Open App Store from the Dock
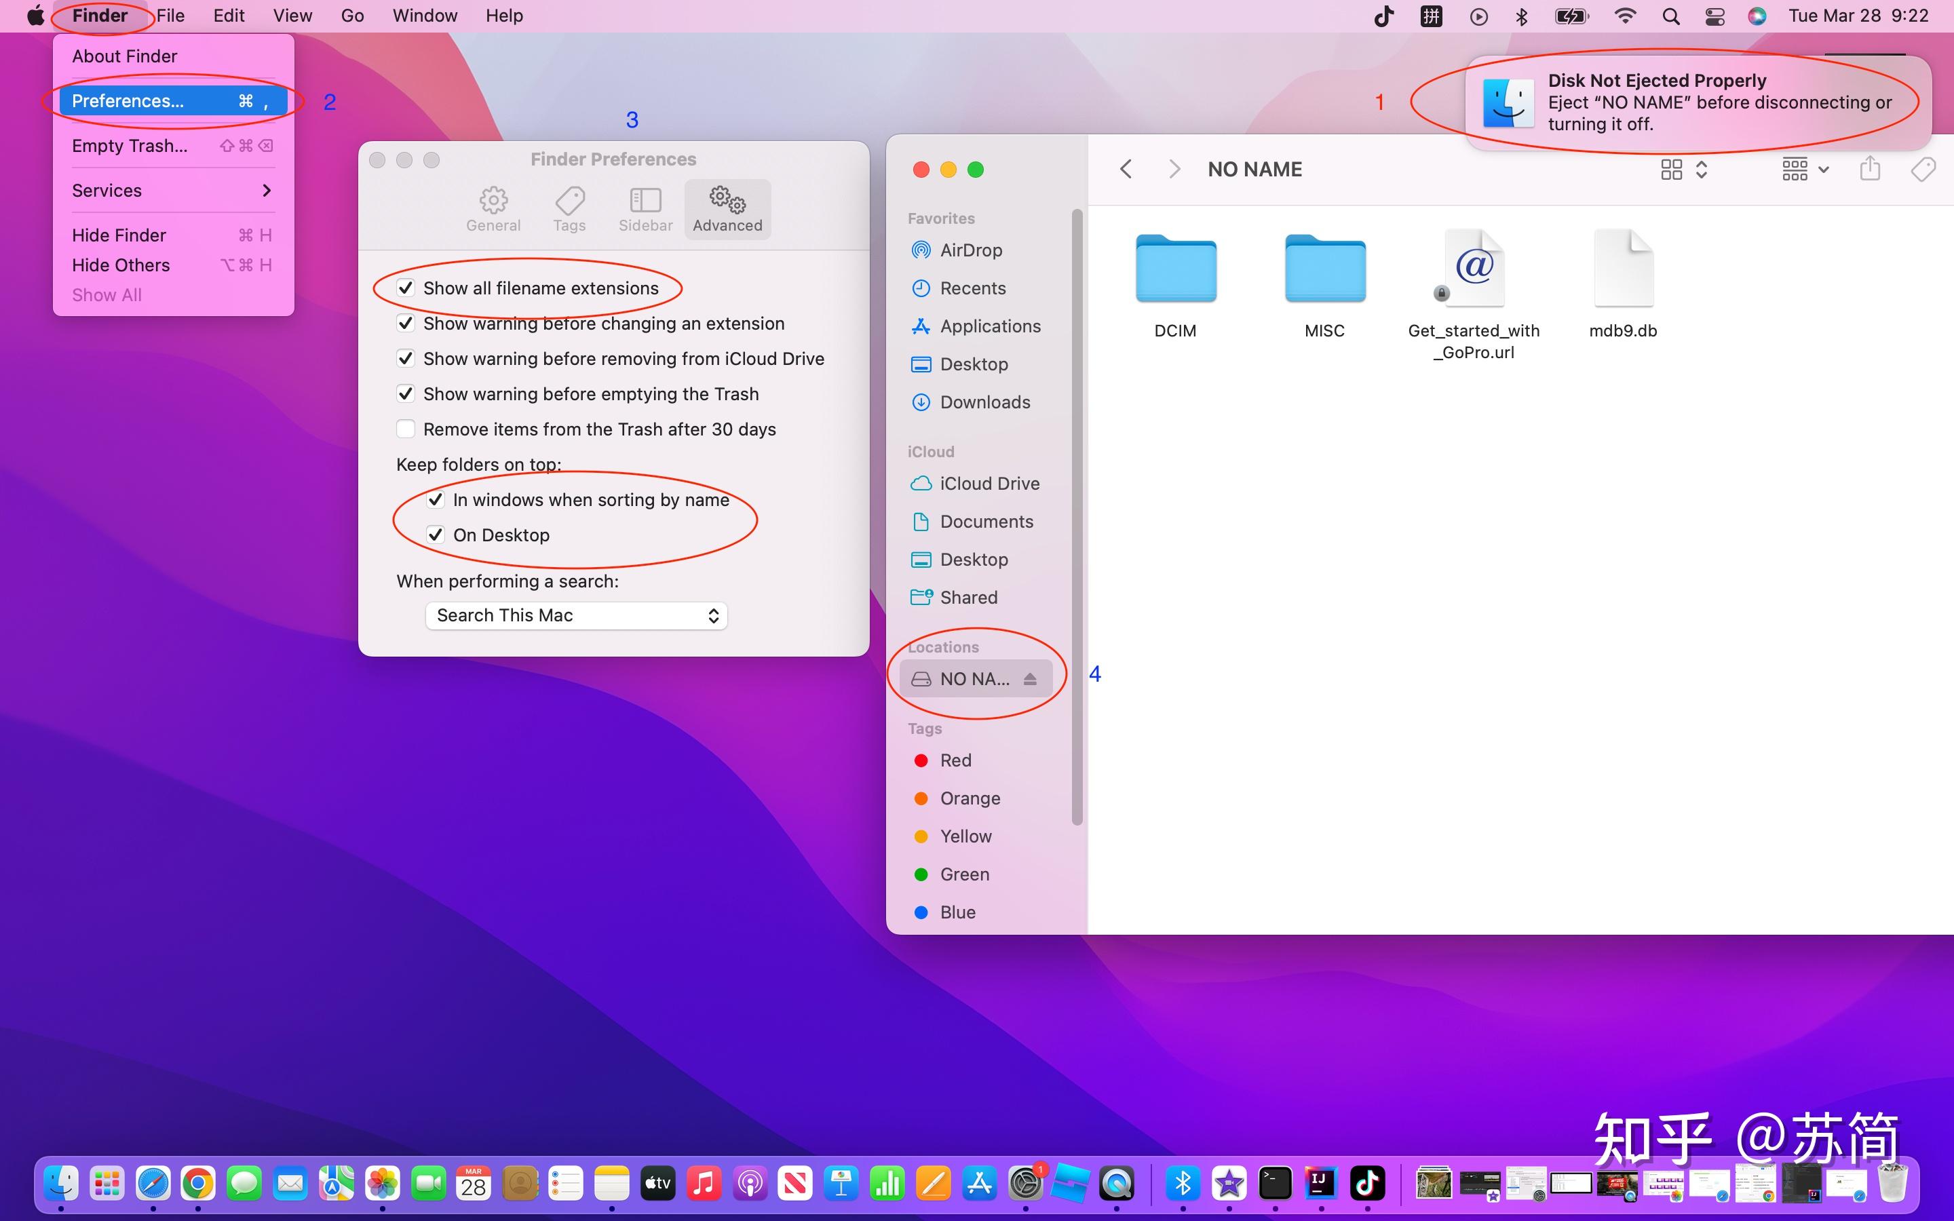The width and height of the screenshot is (1954, 1221). (980, 1184)
